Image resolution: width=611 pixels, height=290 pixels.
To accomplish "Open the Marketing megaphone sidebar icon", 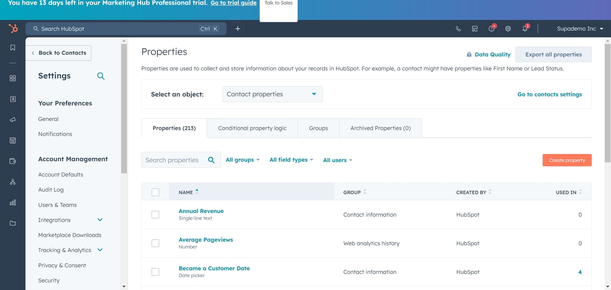I will (x=13, y=120).
